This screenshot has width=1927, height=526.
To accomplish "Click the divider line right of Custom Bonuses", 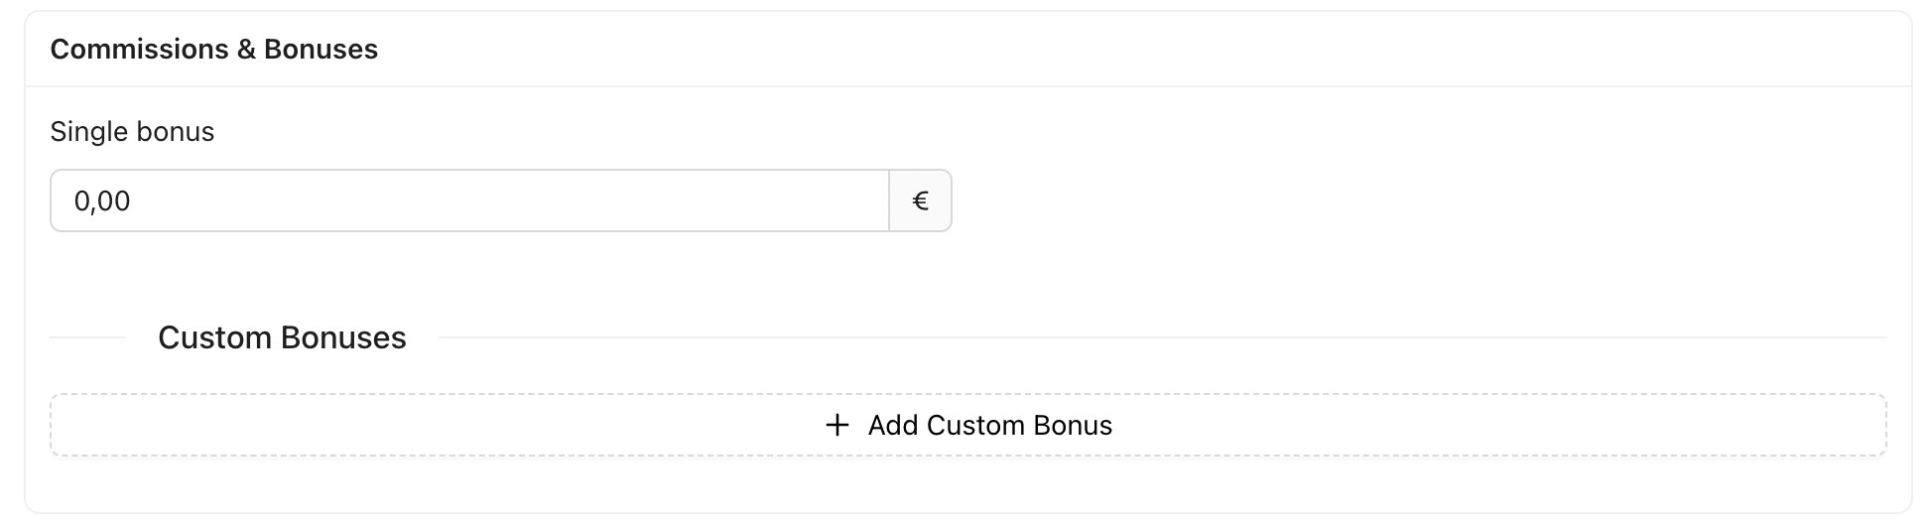I will pos(1161,338).
